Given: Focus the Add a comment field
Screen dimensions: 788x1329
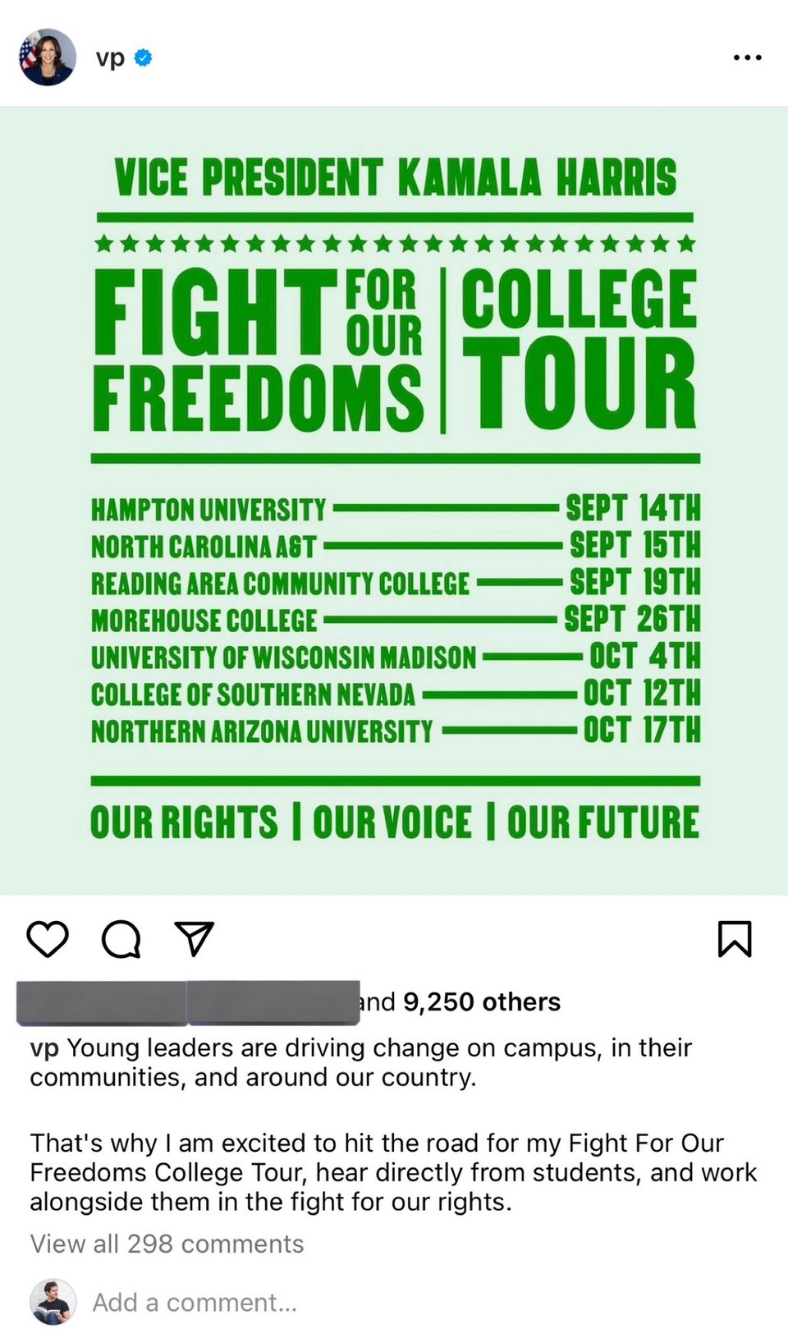Looking at the screenshot, I should point(195,1303).
